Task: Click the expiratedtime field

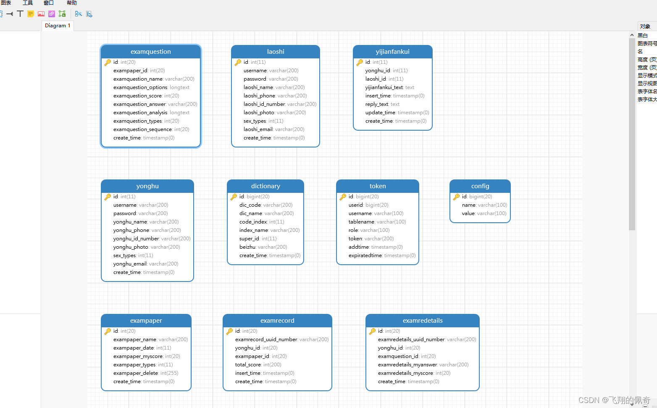Action: tap(382, 255)
